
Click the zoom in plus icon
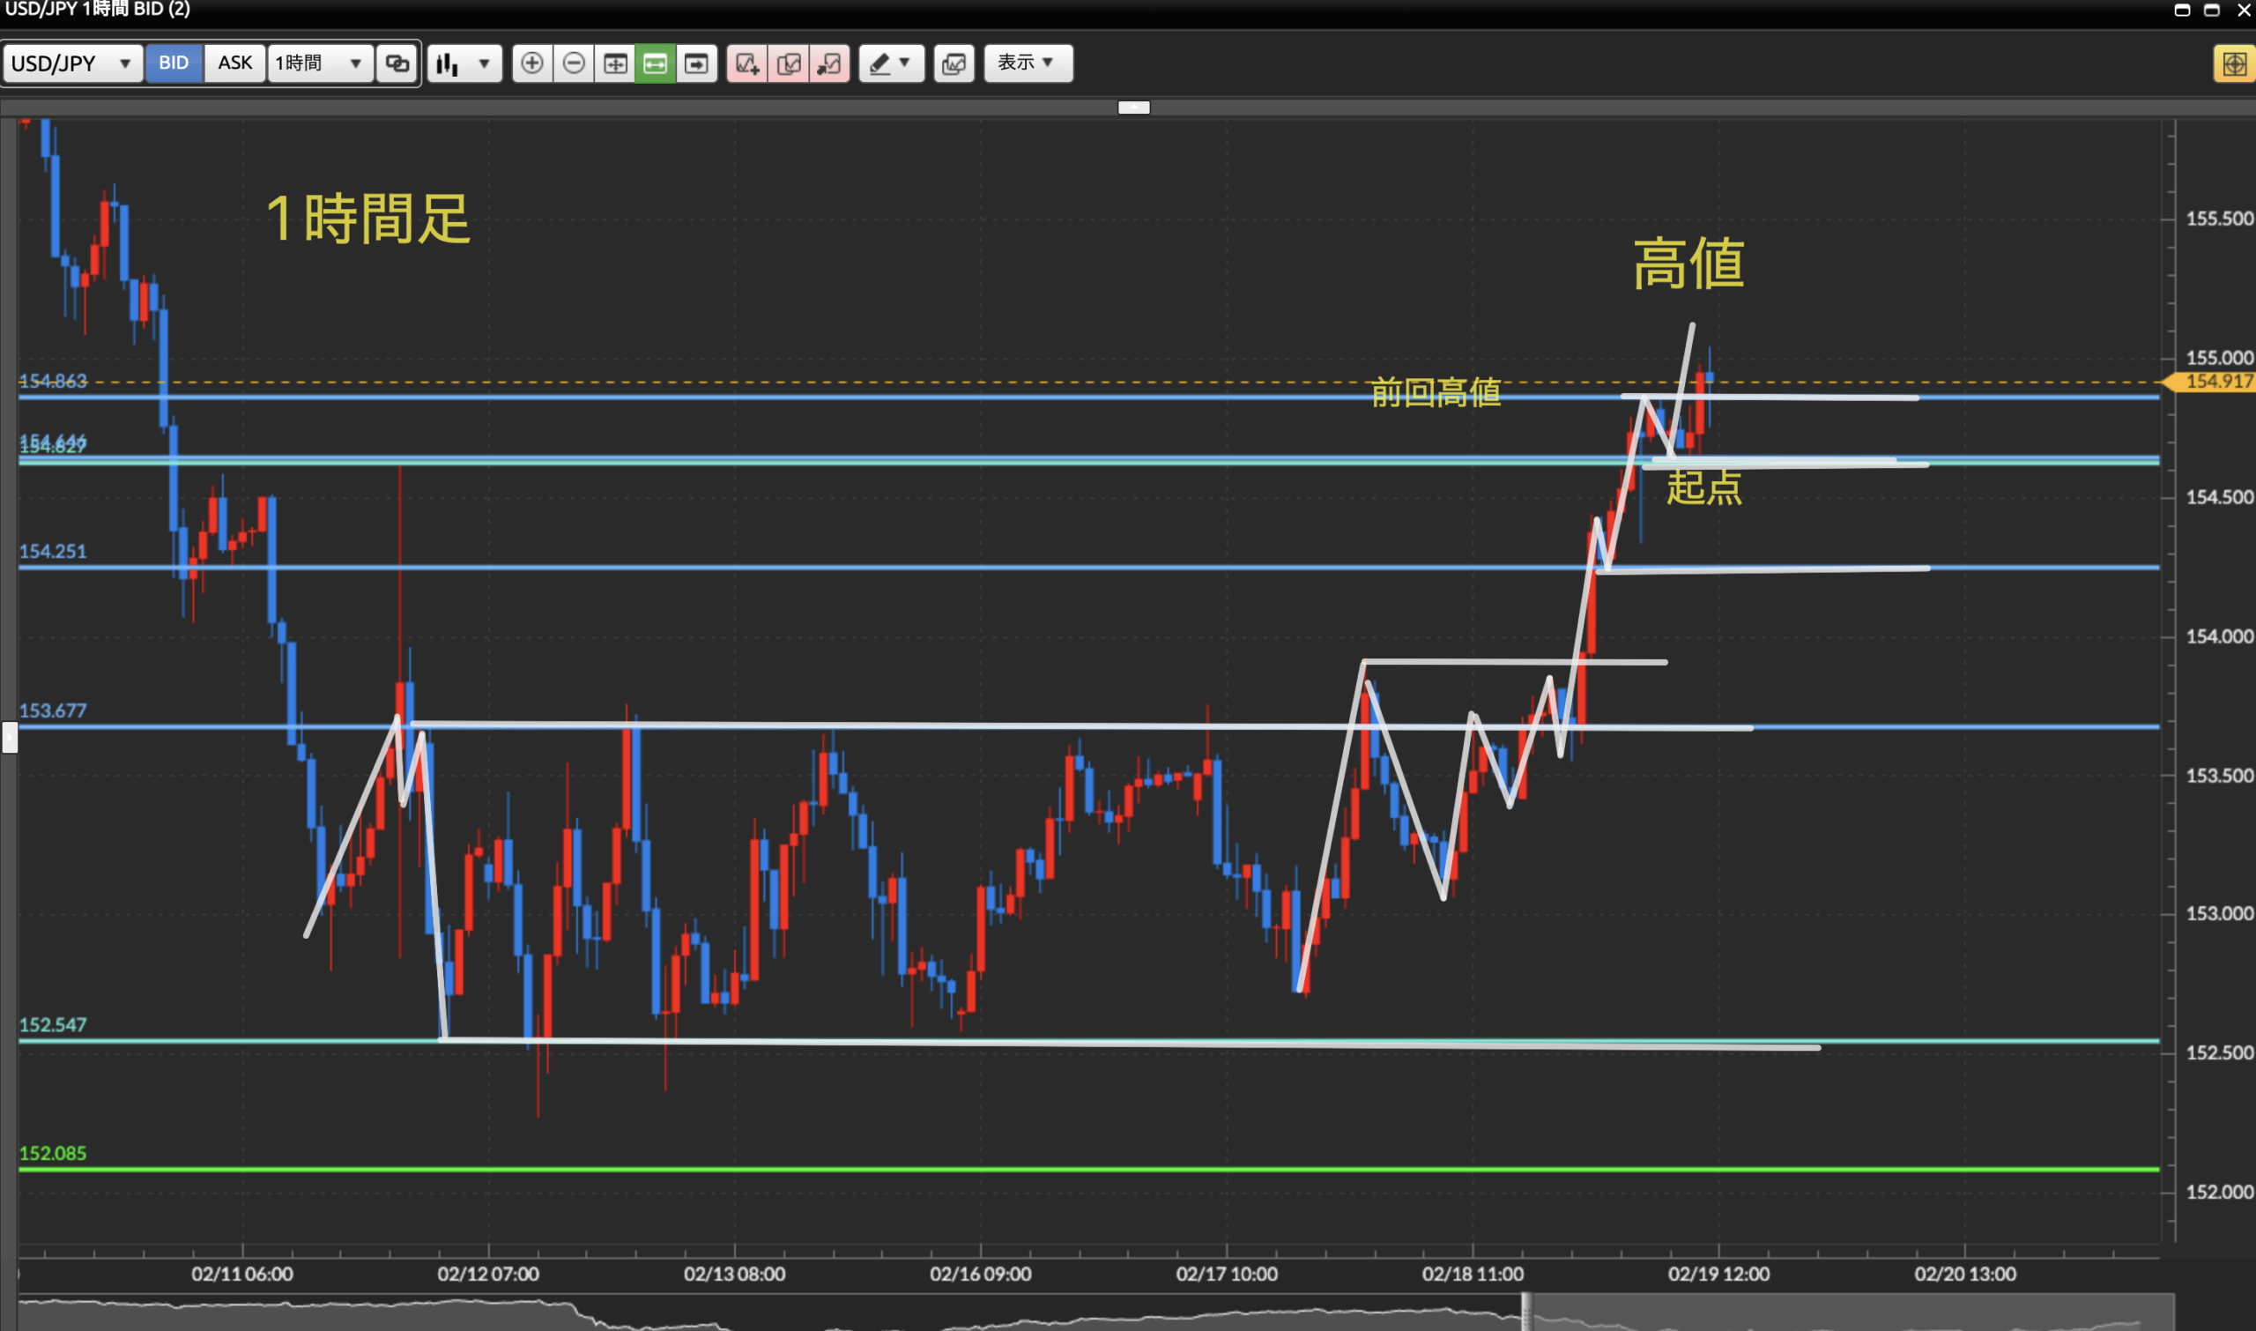coord(531,63)
